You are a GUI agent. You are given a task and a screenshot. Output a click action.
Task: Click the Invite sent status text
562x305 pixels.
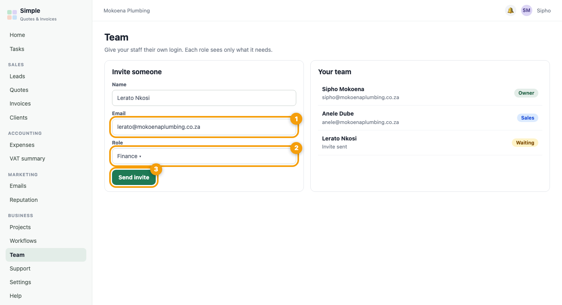[x=334, y=147]
